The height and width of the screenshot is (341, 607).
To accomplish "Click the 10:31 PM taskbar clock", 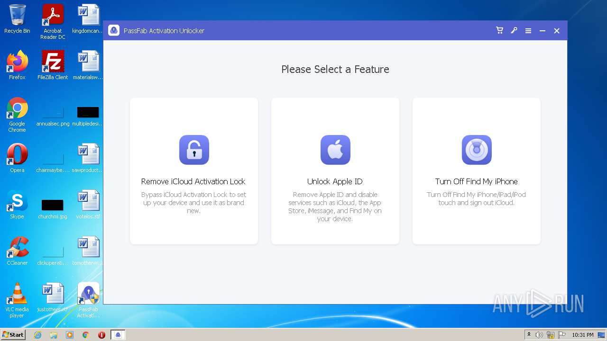I will pos(582,335).
